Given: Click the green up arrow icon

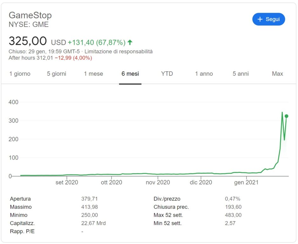Looking at the screenshot, I should 130,42.
